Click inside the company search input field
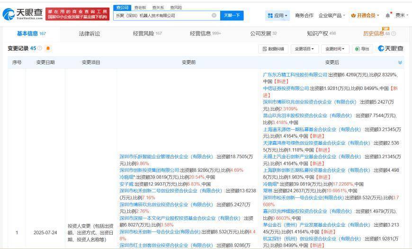Image resolution: width=412 pixels, height=249 pixels. 161,16
